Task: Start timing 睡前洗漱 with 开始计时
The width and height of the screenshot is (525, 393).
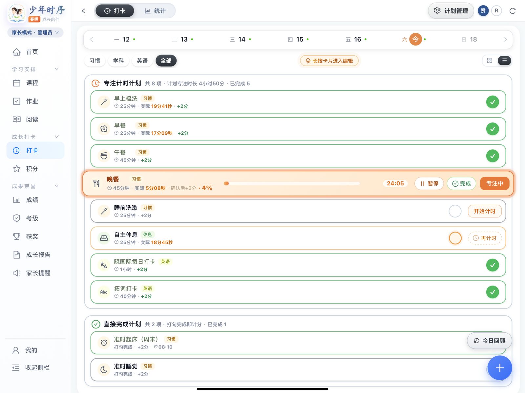Action: pyautogui.click(x=485, y=211)
